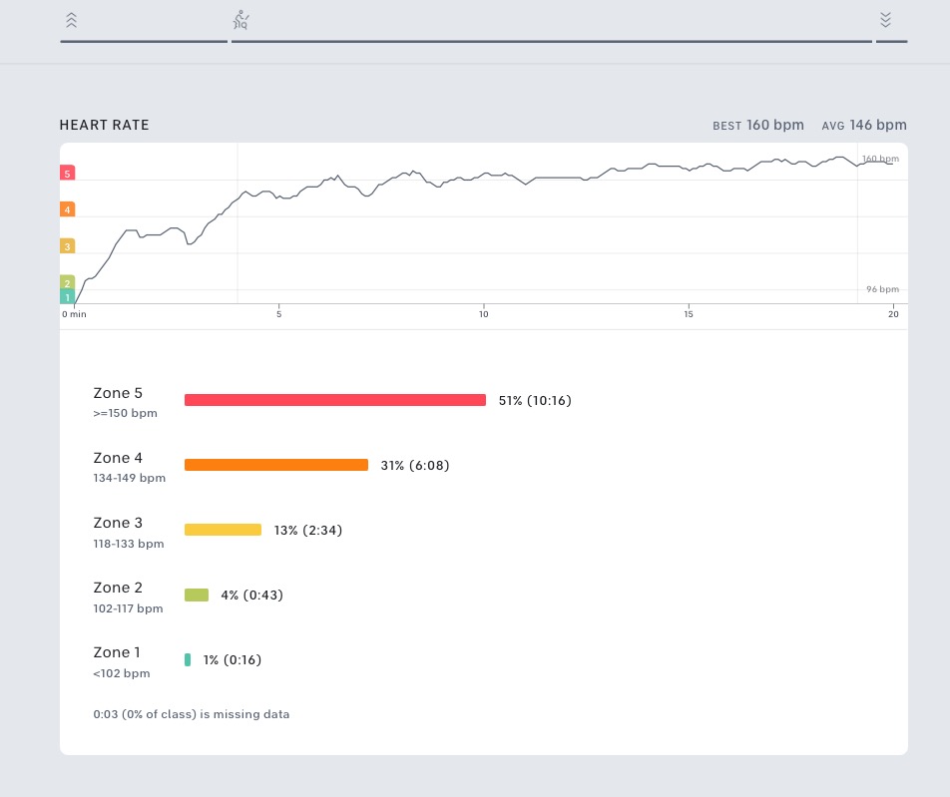Image resolution: width=950 pixels, height=797 pixels.
Task: Click the AVG 146 bpm value
Action: click(x=864, y=125)
